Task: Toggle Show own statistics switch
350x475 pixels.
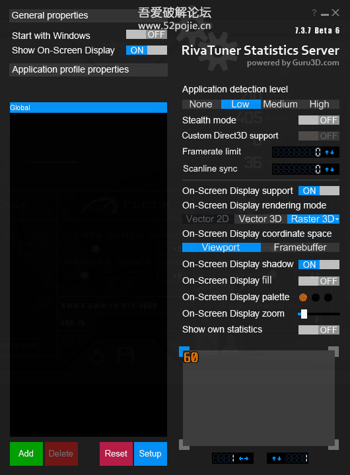Action: pyautogui.click(x=319, y=330)
